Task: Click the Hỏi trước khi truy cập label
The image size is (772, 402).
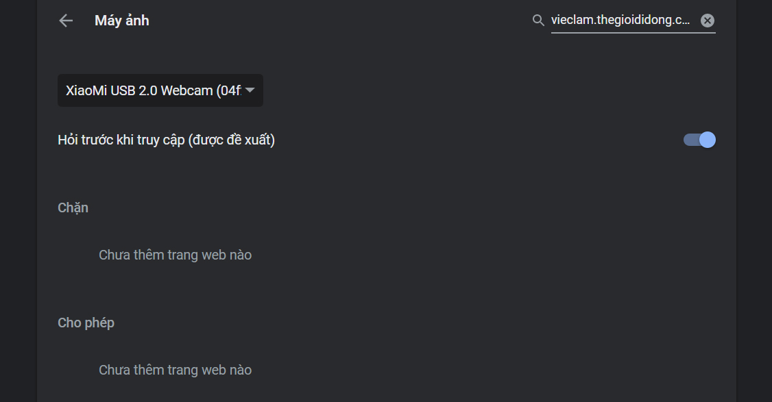Action: tap(166, 140)
